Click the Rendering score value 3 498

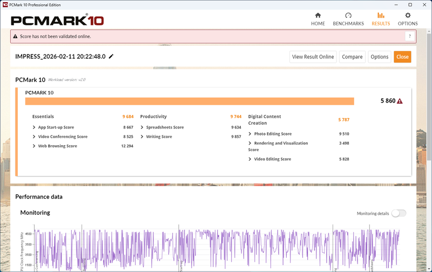[344, 143]
